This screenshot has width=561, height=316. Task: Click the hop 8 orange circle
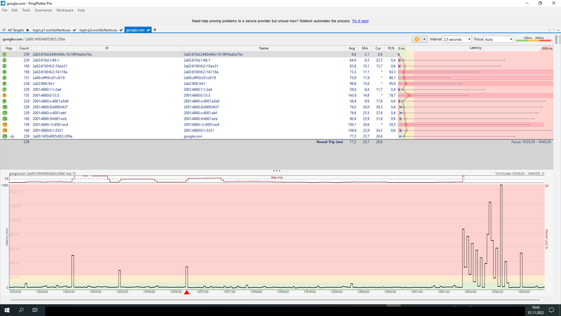click(4, 95)
